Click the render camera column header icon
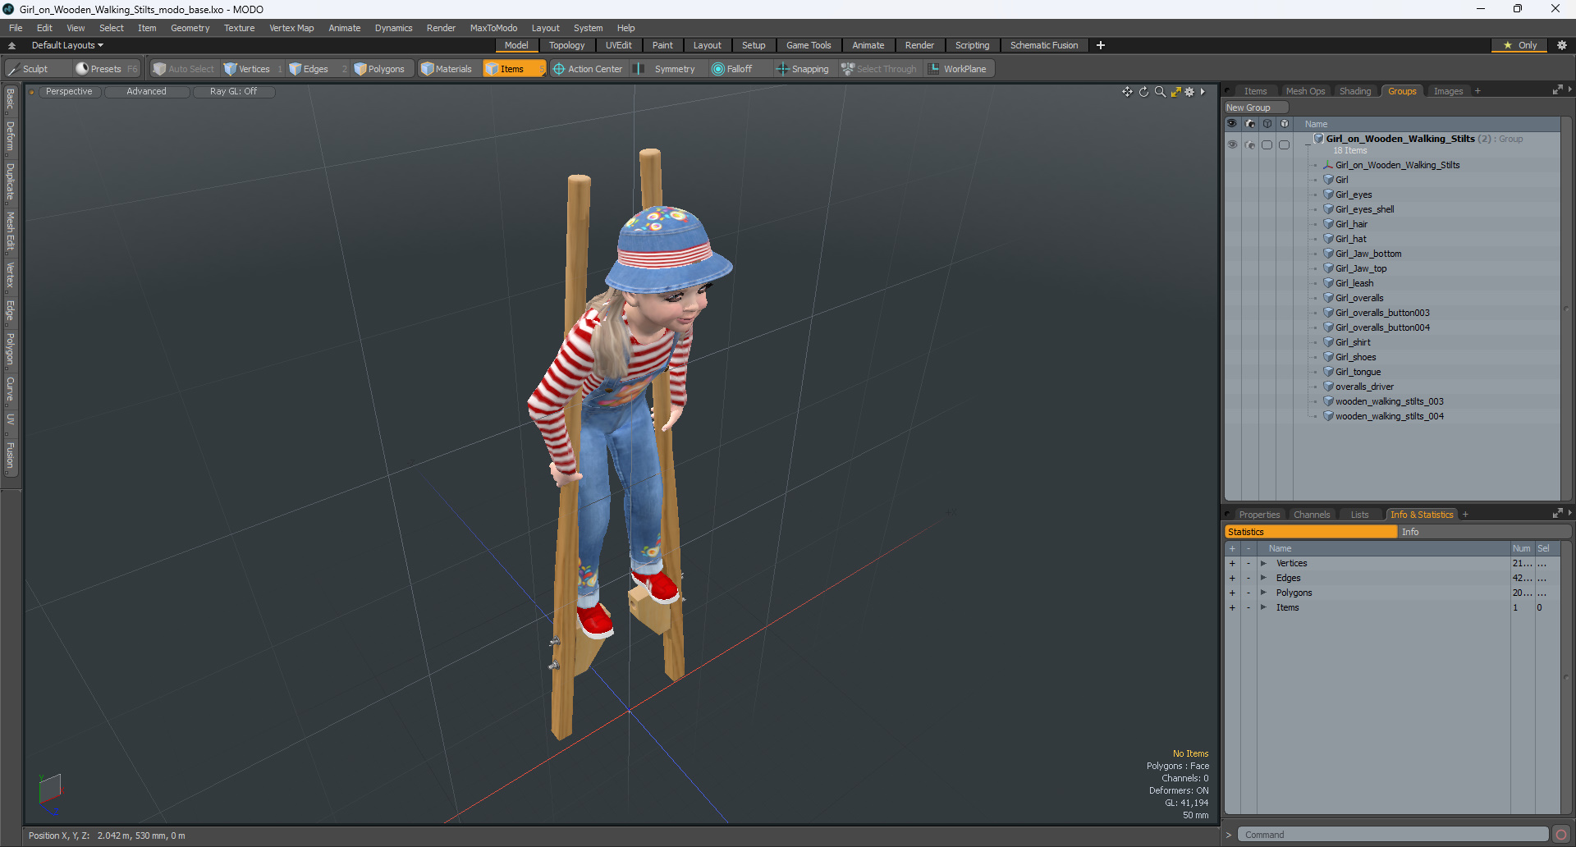The height and width of the screenshot is (847, 1576). click(x=1249, y=124)
